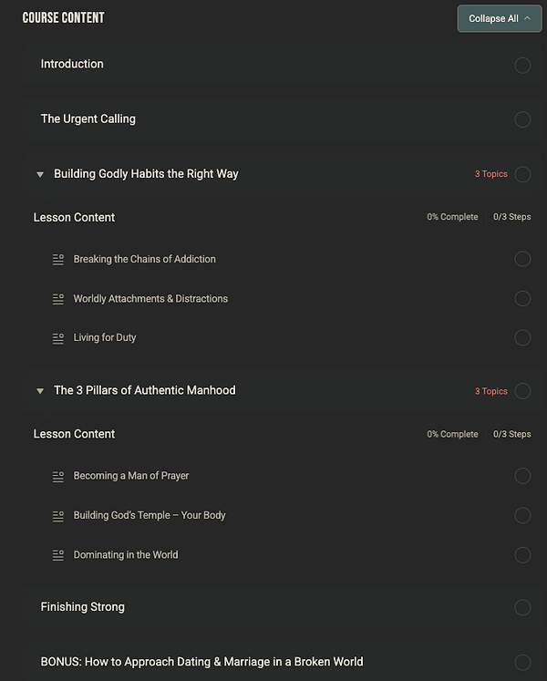
Task: Collapse Building Godly Habits the Right Way arrow
Action: point(40,175)
